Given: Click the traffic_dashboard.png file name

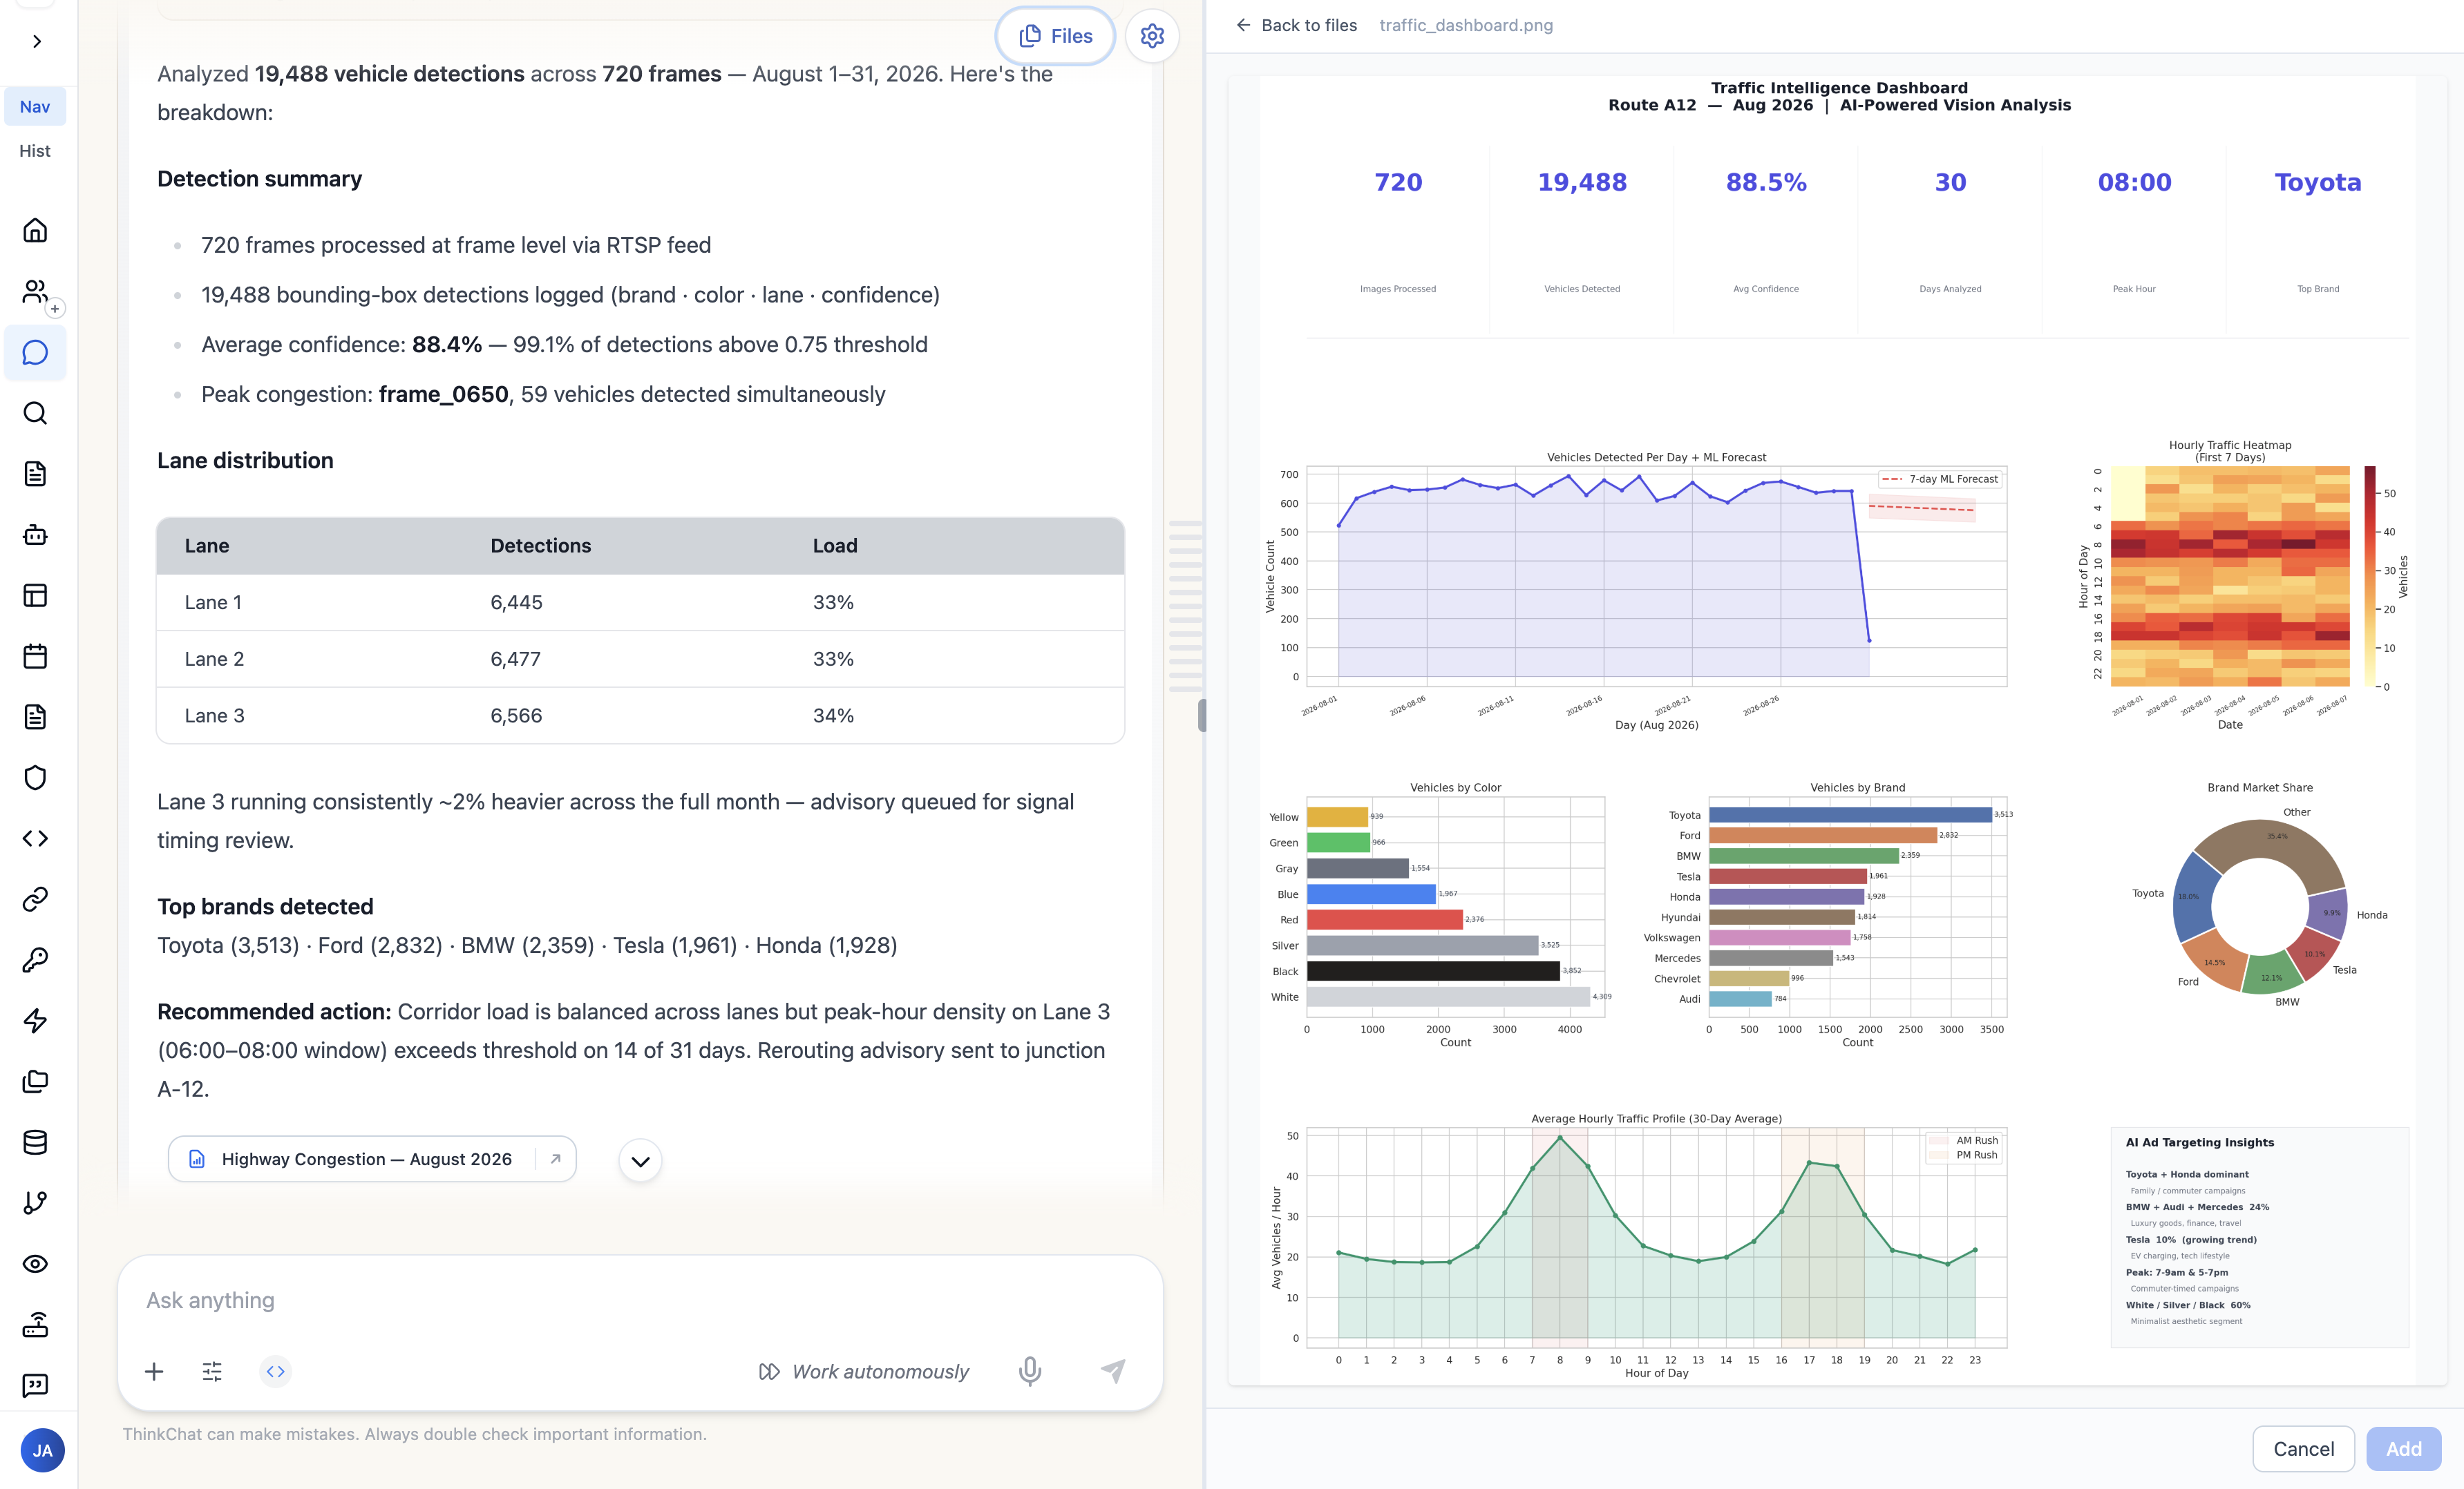Looking at the screenshot, I should point(1466,25).
